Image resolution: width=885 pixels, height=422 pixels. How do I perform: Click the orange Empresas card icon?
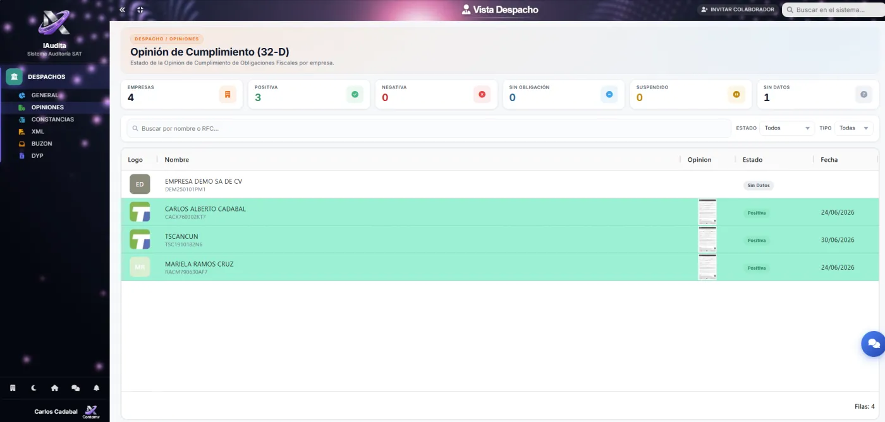tap(228, 94)
